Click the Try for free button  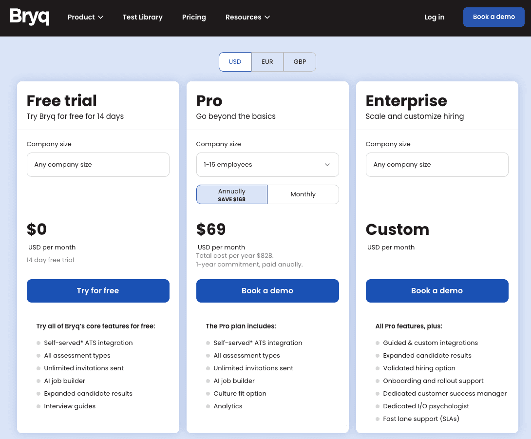[x=98, y=290]
